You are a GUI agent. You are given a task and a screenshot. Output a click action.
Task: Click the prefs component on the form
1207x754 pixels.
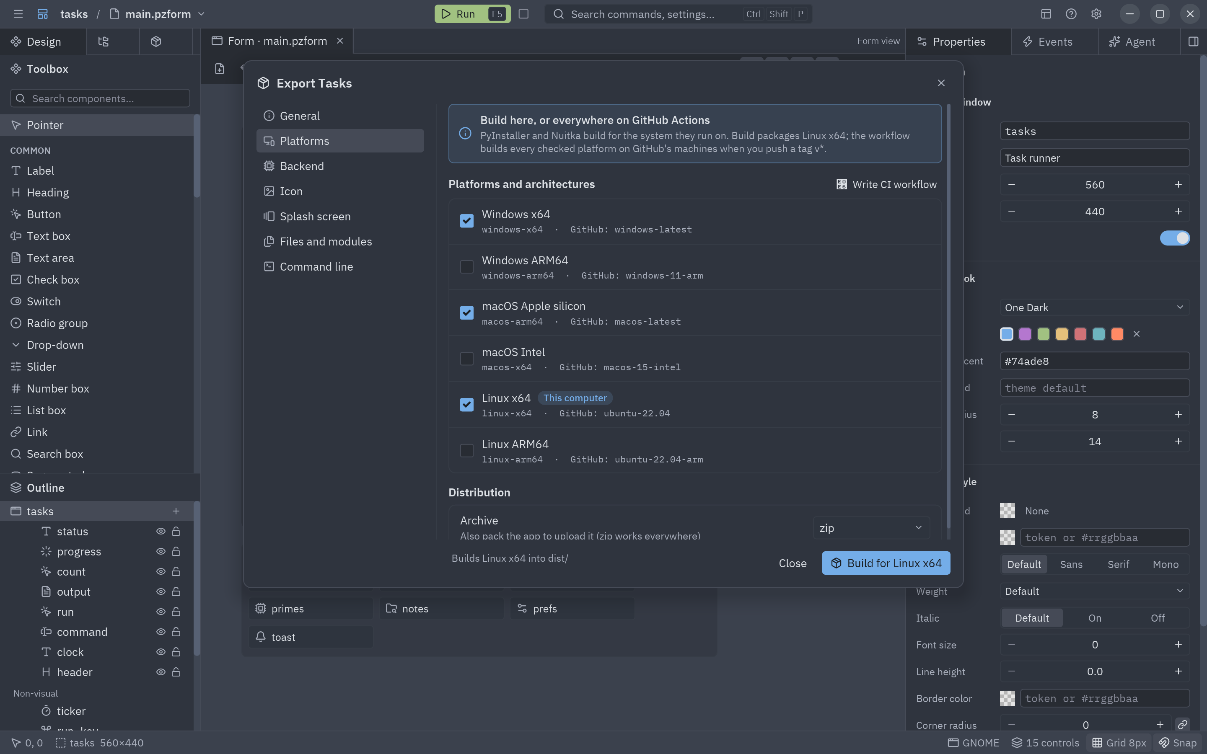pyautogui.click(x=572, y=609)
